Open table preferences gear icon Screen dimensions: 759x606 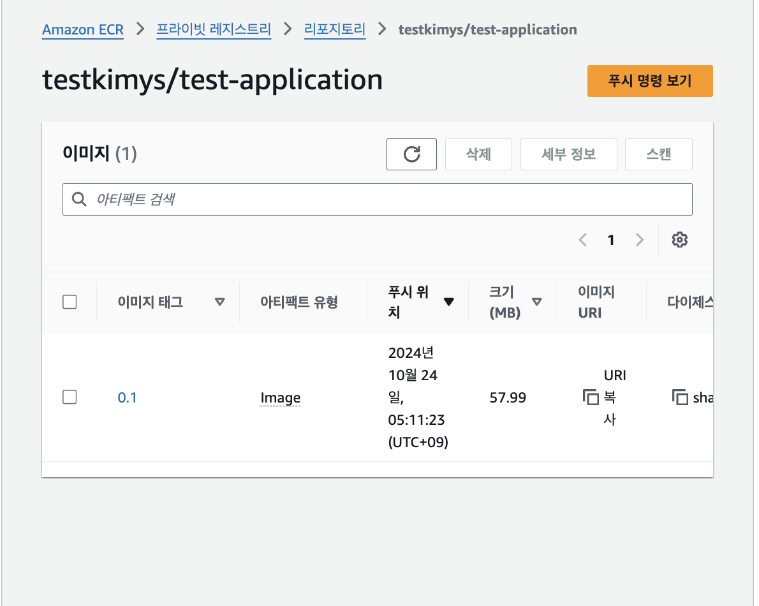coord(680,240)
